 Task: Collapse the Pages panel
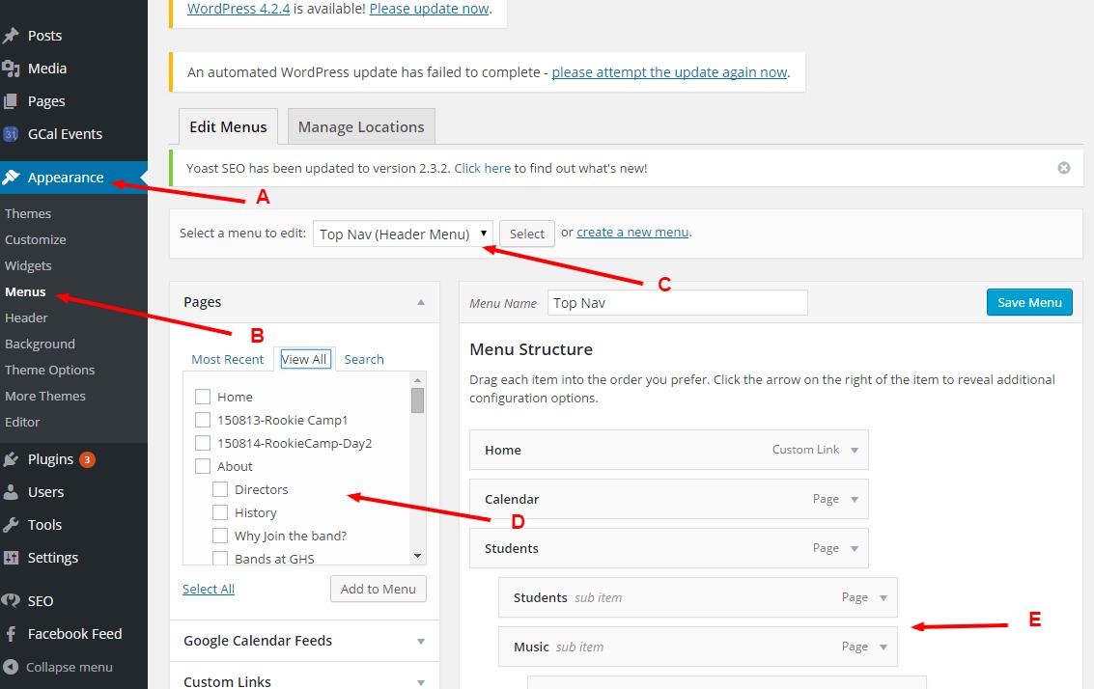pyautogui.click(x=421, y=302)
